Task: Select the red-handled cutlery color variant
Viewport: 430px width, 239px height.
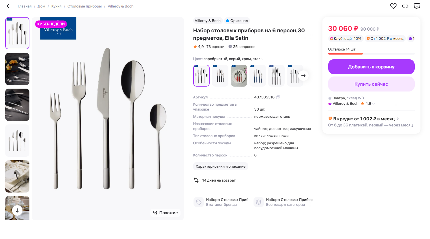Action: click(x=239, y=76)
